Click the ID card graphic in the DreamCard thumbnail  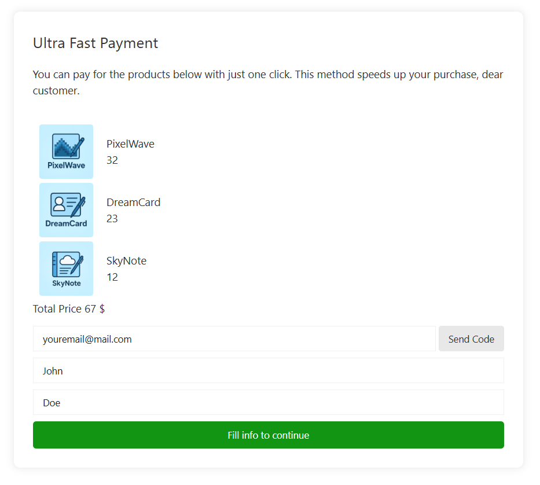[67, 205]
